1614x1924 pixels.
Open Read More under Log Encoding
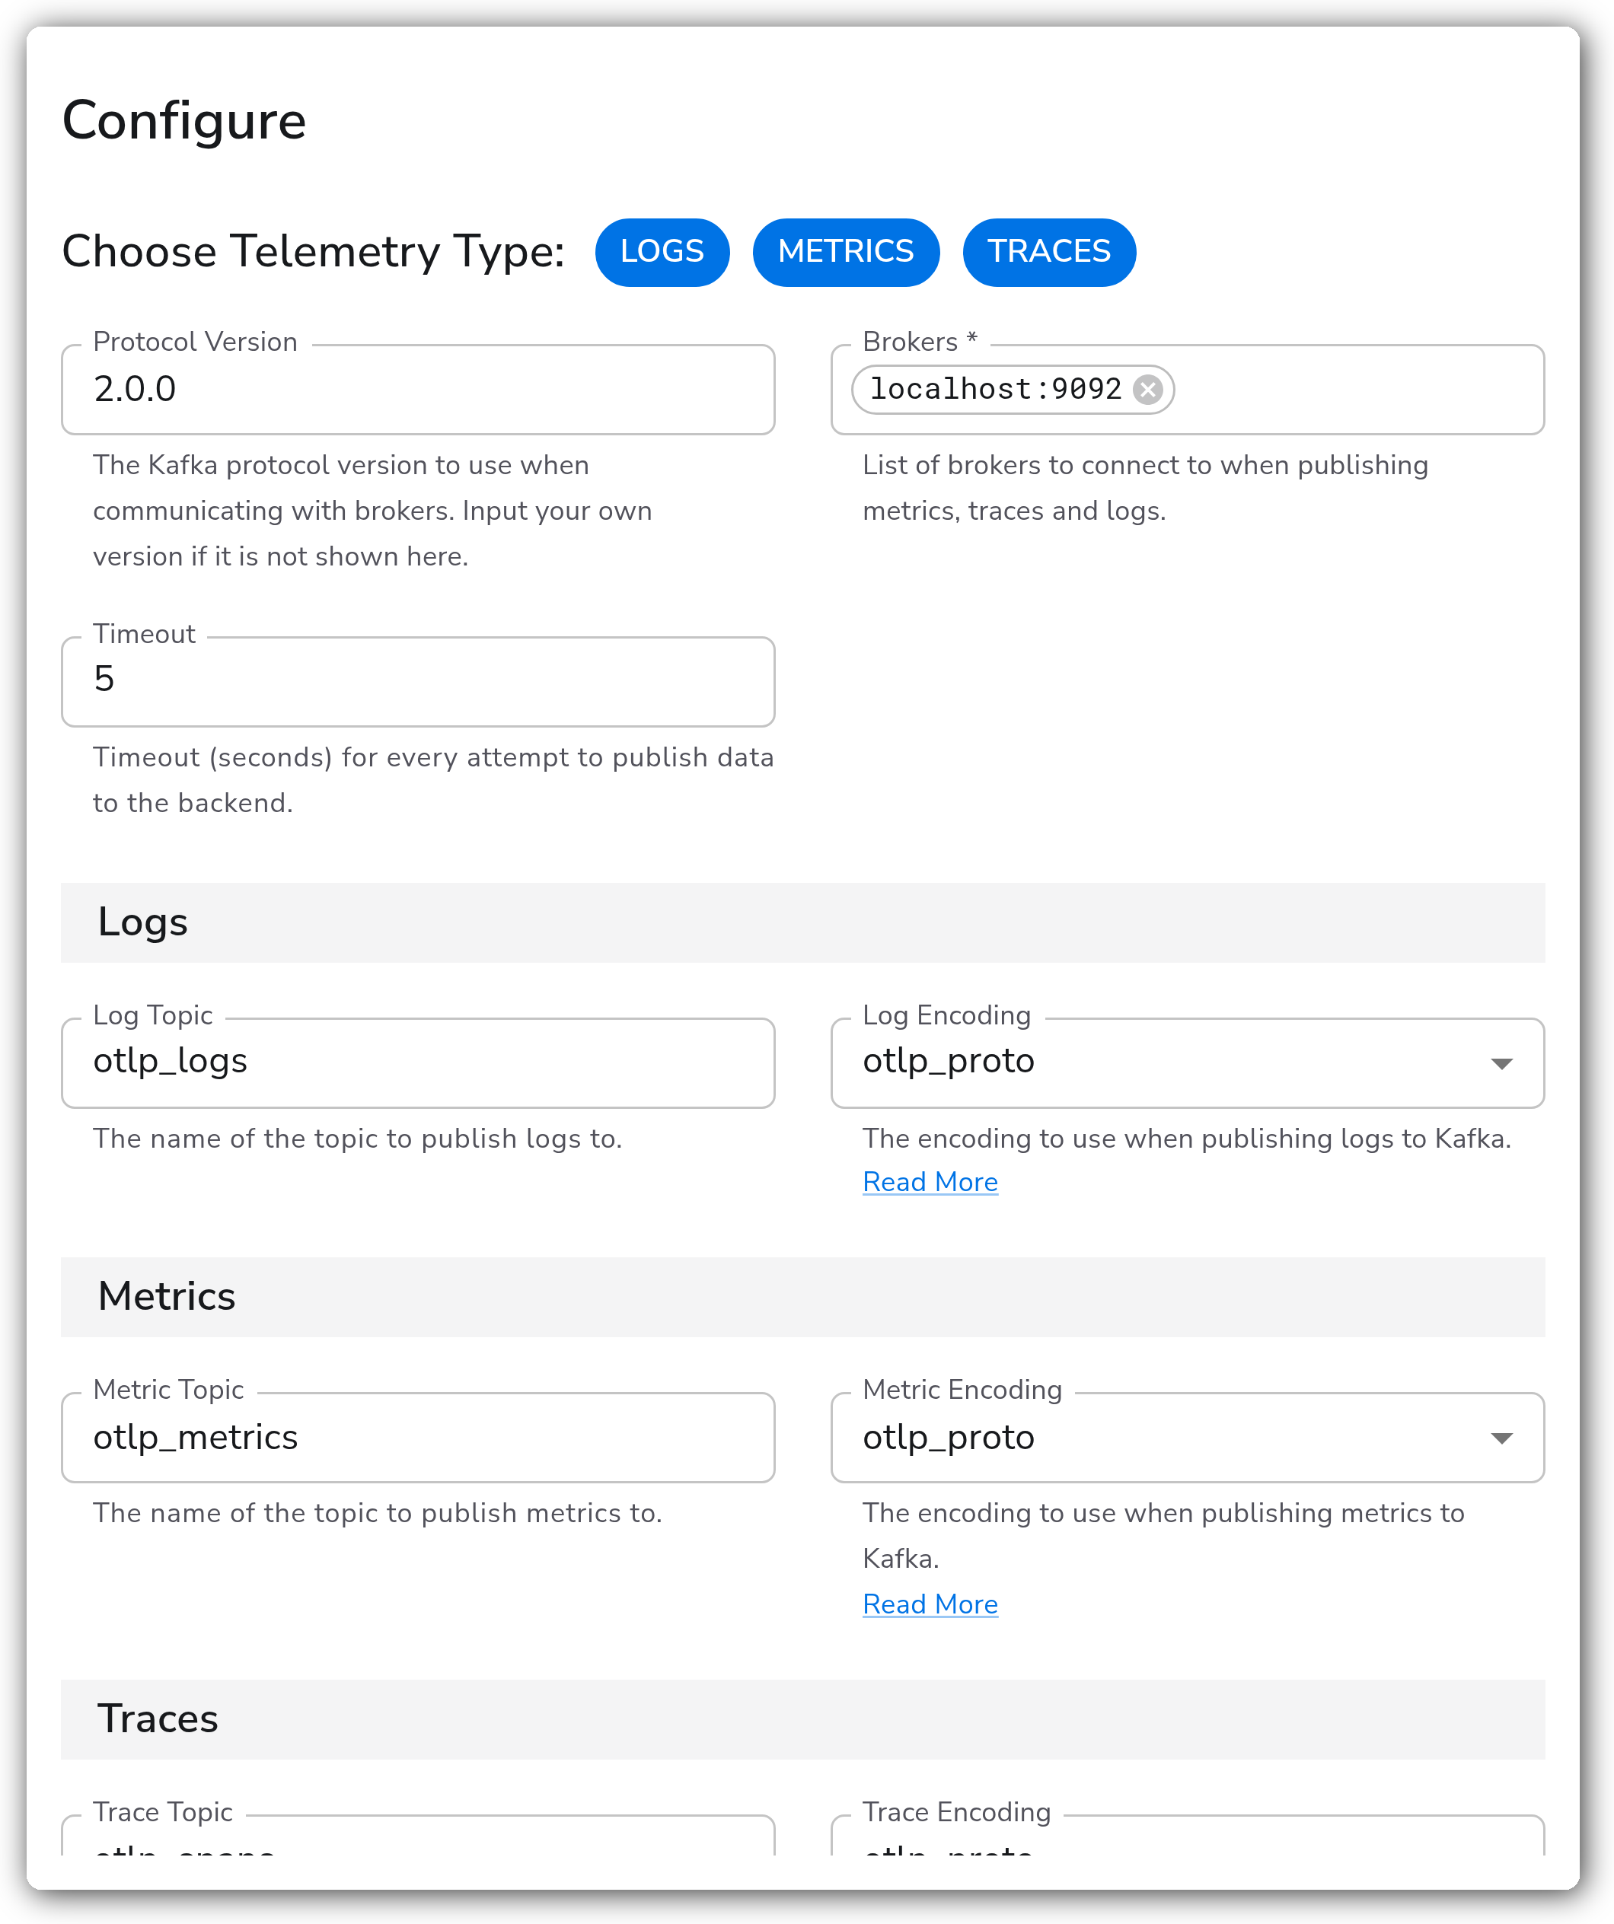point(930,1182)
